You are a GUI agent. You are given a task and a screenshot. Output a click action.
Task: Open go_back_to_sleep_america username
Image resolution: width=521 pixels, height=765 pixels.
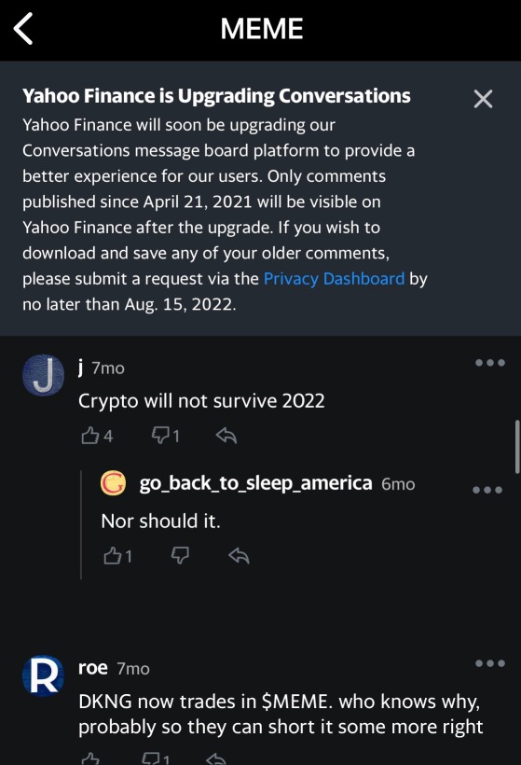point(256,483)
